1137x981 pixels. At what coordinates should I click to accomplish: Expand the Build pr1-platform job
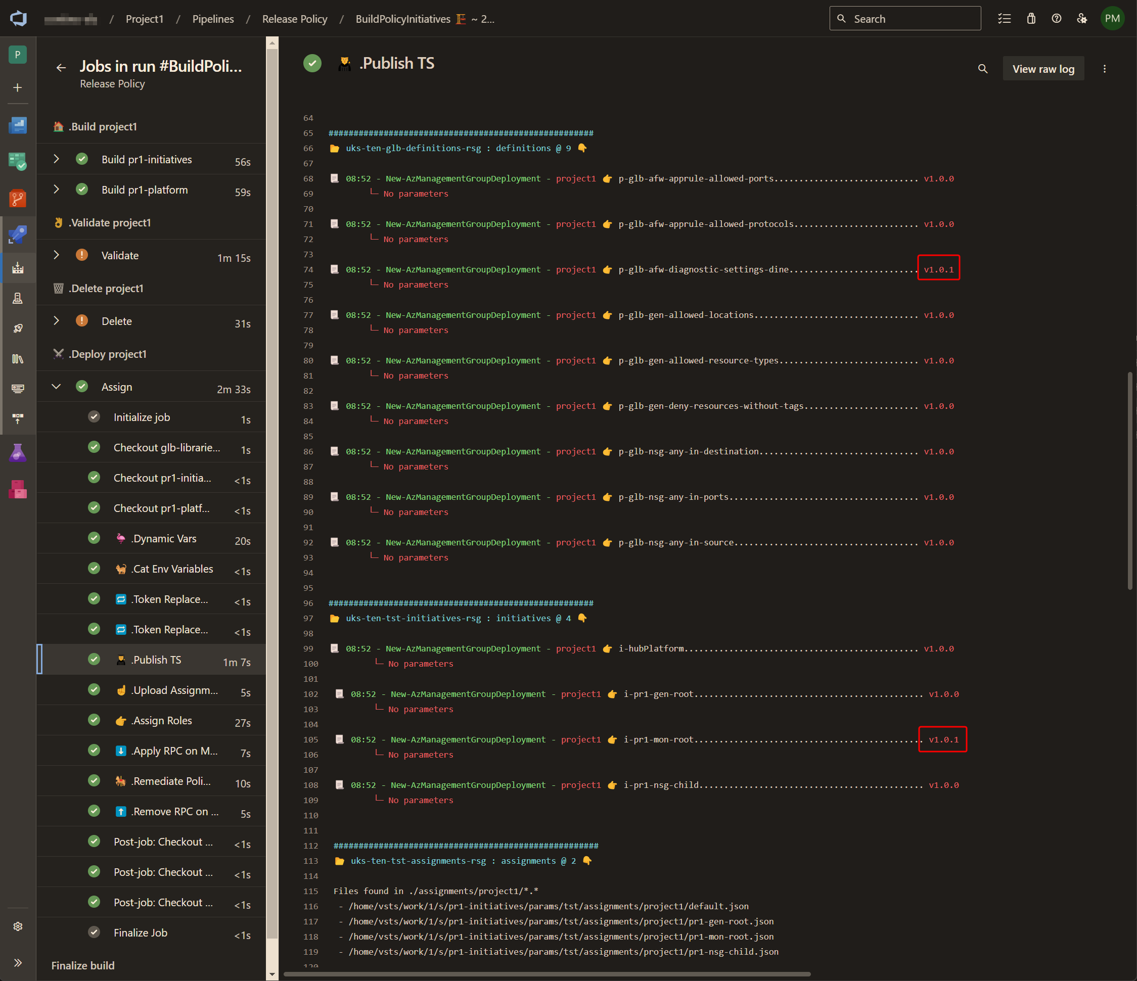click(57, 190)
